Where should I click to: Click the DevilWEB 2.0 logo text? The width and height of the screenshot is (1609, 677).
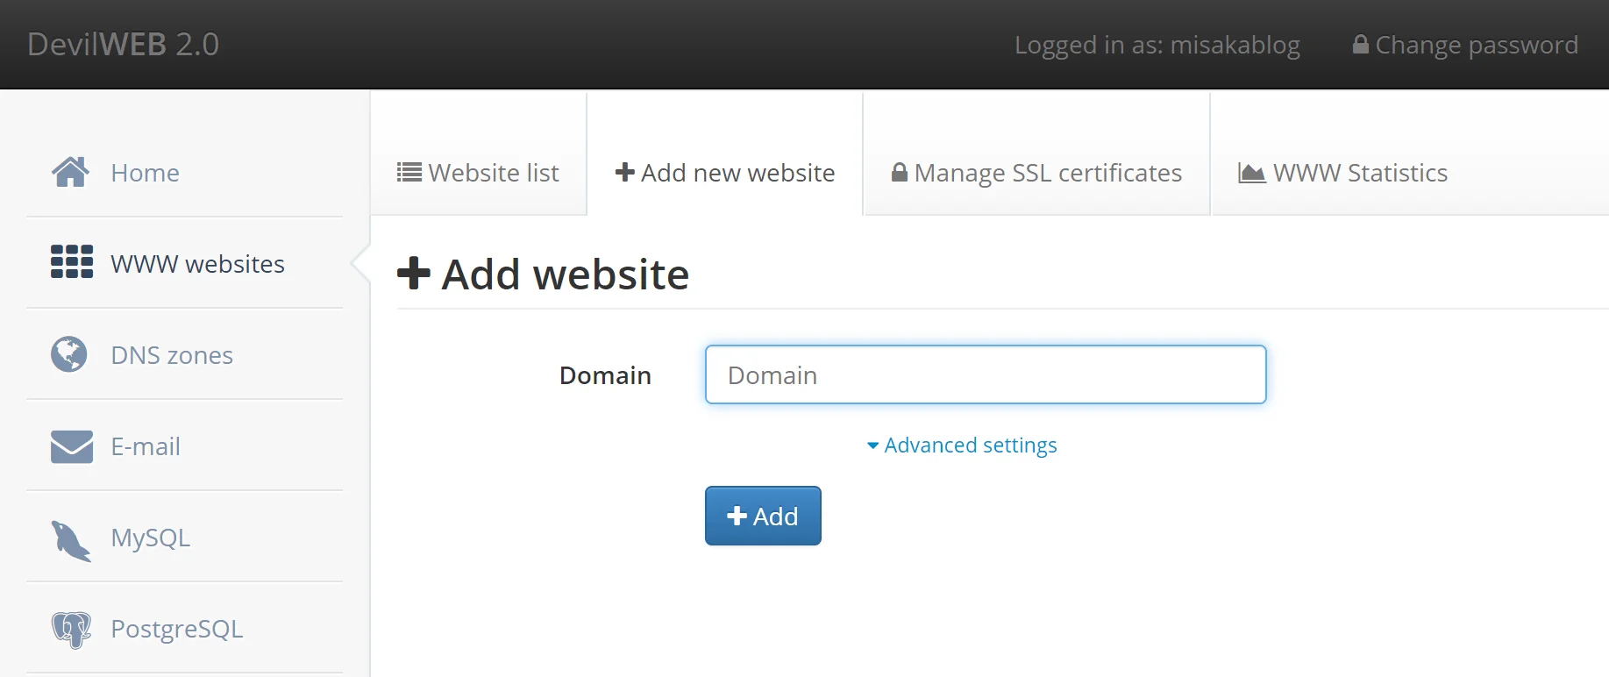[124, 44]
